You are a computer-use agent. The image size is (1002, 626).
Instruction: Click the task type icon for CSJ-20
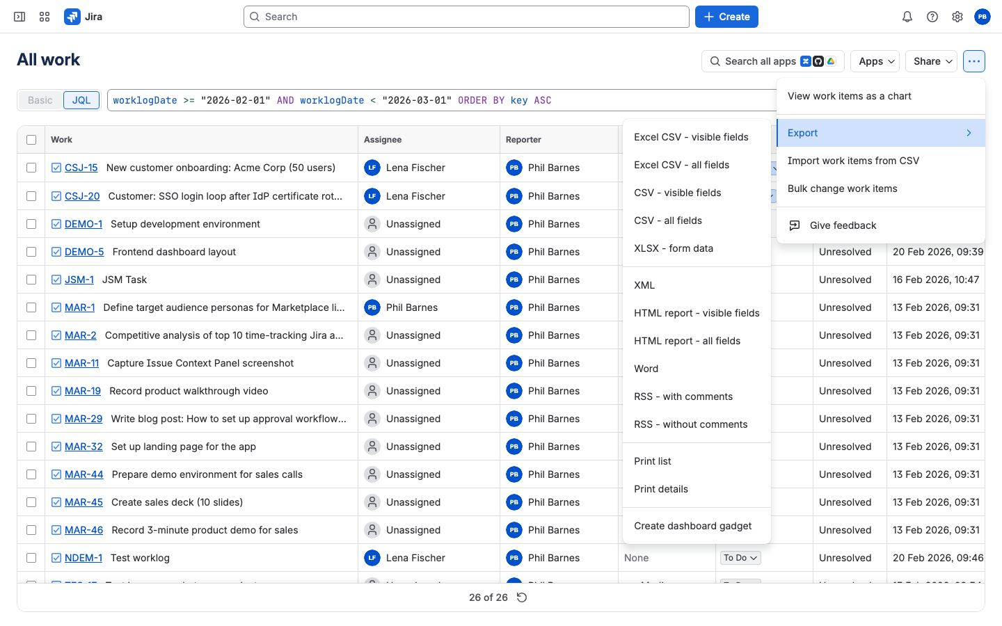56,196
